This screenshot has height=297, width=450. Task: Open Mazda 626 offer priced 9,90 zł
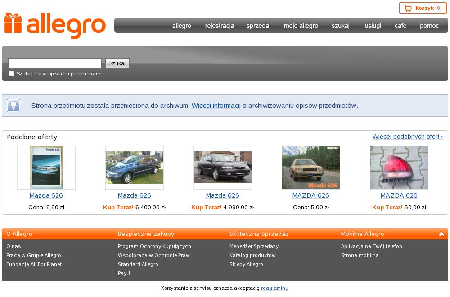coord(46,195)
